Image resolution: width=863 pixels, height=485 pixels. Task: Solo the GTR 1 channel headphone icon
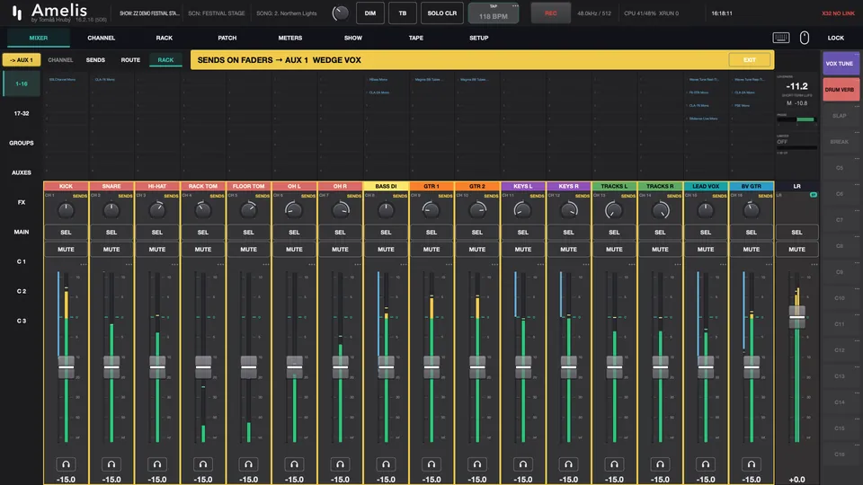click(x=431, y=464)
